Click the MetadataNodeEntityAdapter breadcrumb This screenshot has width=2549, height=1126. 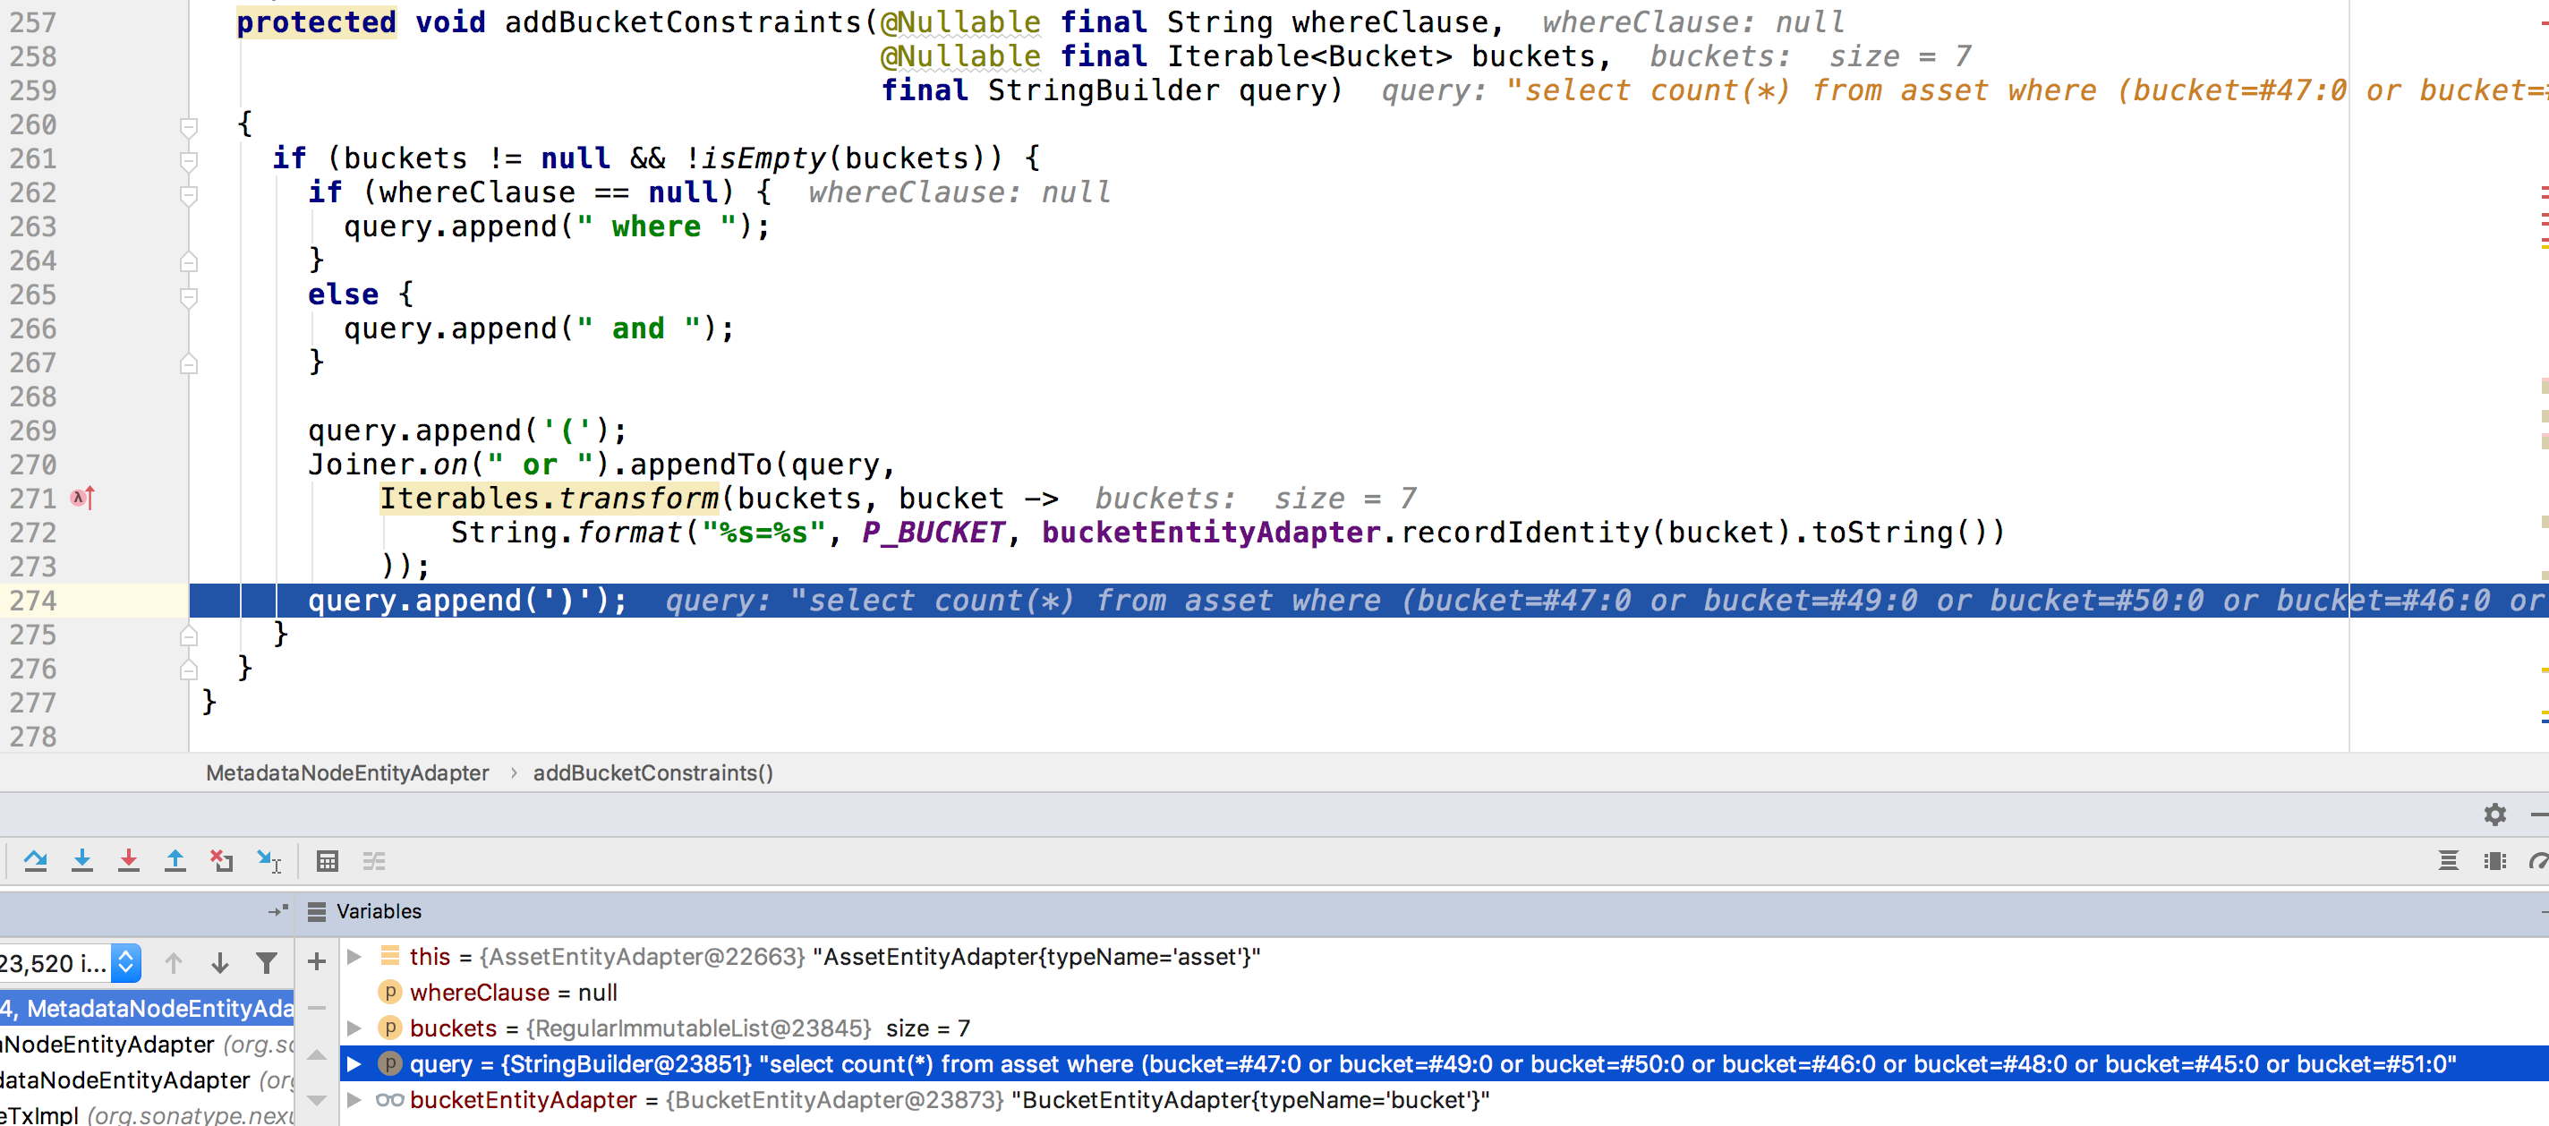point(347,772)
